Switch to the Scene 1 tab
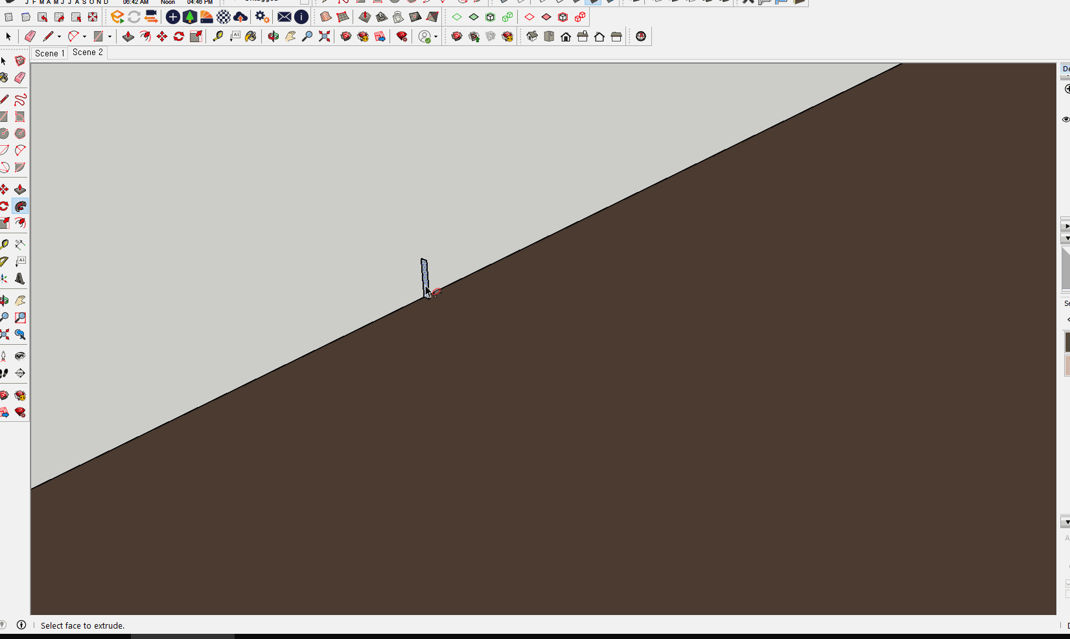 (x=50, y=53)
